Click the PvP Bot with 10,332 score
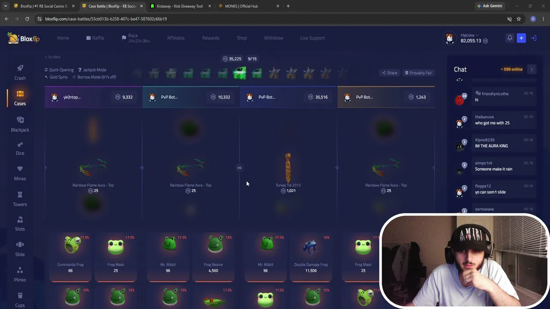Screen dimensions: 550x309 coord(191,97)
